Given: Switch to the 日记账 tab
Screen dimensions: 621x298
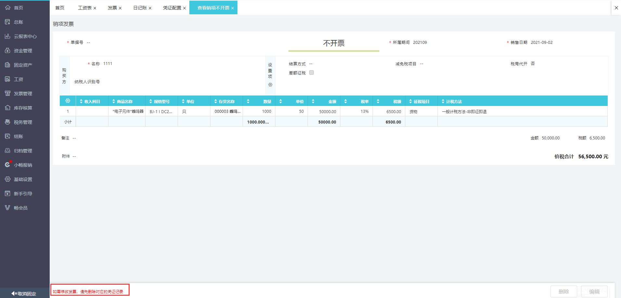Looking at the screenshot, I should [x=140, y=8].
